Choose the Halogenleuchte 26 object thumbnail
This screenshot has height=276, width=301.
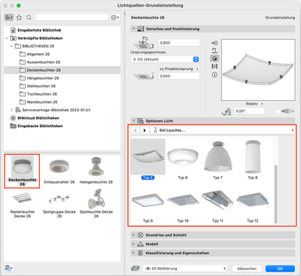[96, 171]
